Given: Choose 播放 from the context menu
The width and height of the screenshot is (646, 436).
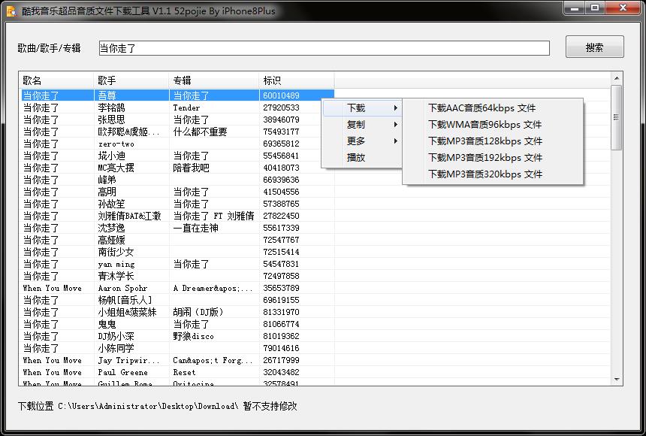Looking at the screenshot, I should [362, 158].
